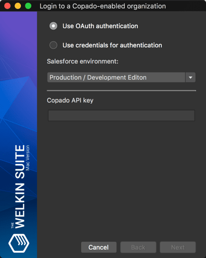Open the Salesforce environment combo box
This screenshot has width=206, height=258.
tap(121, 78)
